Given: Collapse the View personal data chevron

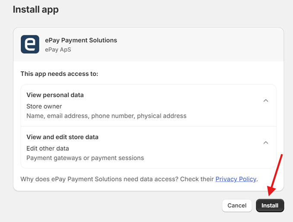Looking at the screenshot, I should 266,101.
